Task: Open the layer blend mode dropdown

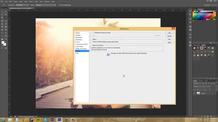Action: [199, 86]
